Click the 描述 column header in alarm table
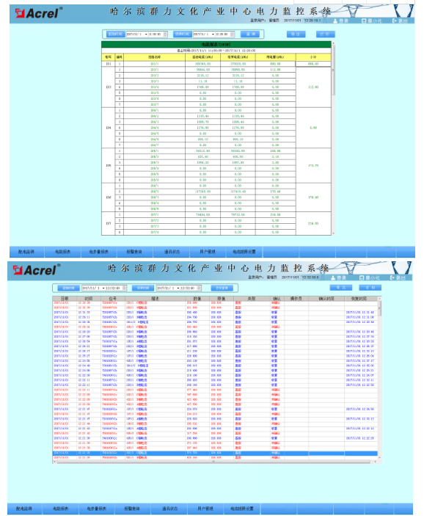The height and width of the screenshot is (516, 424). 155,299
